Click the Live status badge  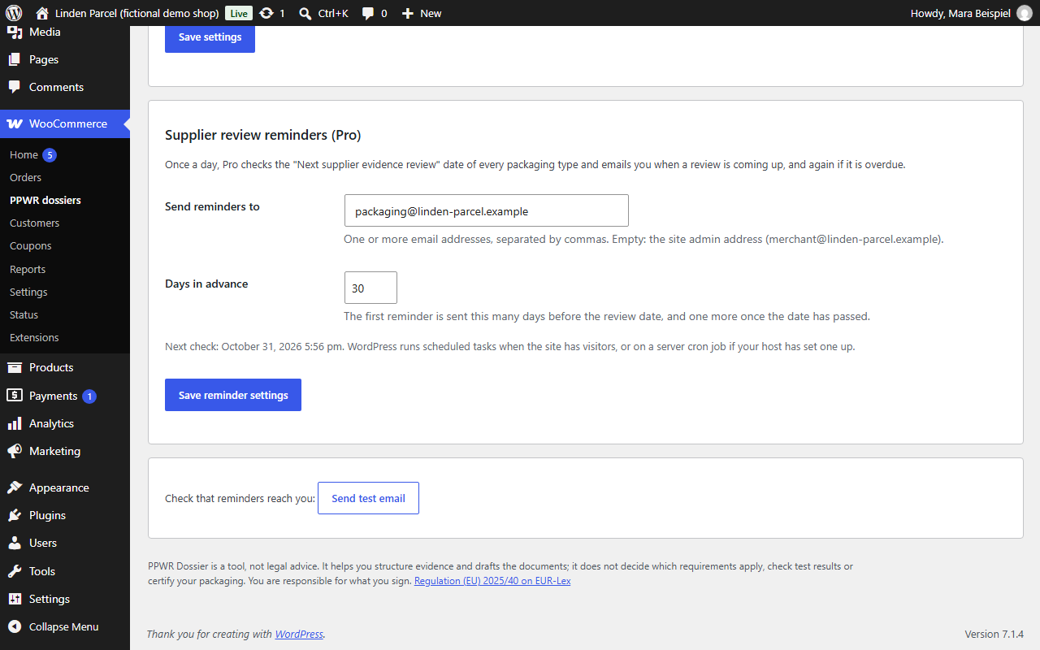click(x=238, y=13)
